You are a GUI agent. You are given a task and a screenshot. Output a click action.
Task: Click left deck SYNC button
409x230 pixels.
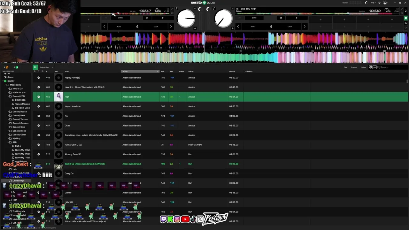coord(120,18)
